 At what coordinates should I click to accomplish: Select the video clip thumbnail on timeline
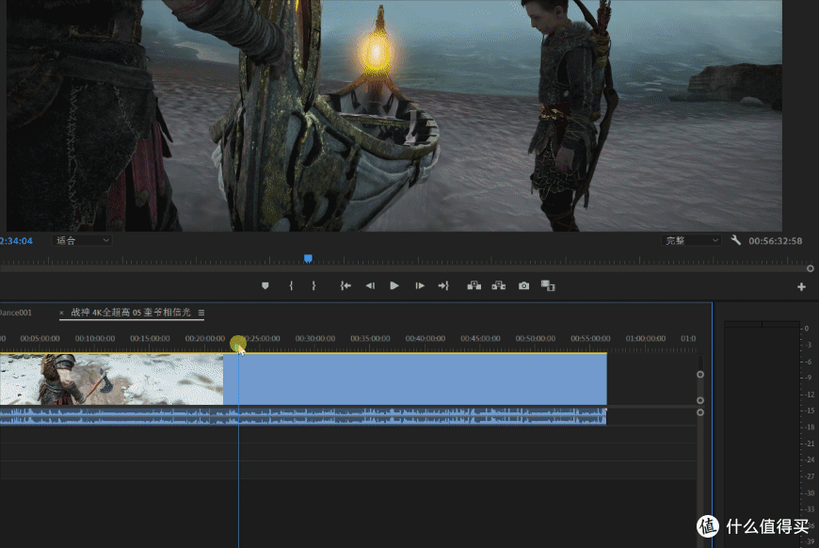coord(111,379)
